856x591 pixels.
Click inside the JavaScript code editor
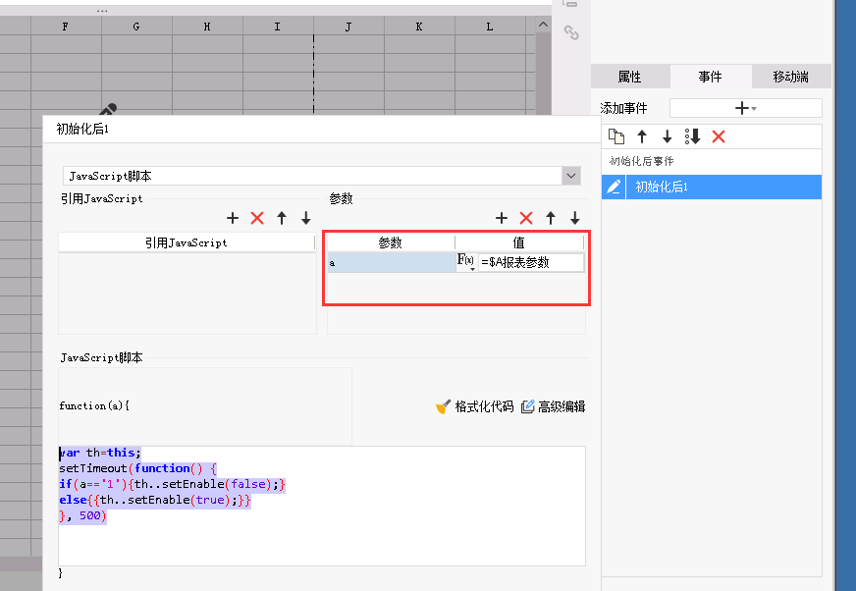(322, 506)
